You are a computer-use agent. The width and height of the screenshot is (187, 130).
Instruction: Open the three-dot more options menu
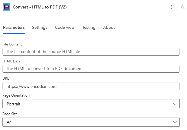[172, 7]
